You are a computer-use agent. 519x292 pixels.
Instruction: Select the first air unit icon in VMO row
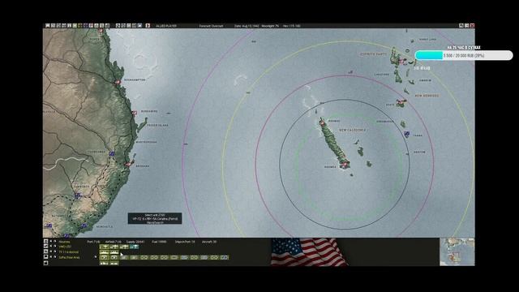[x=104, y=247]
